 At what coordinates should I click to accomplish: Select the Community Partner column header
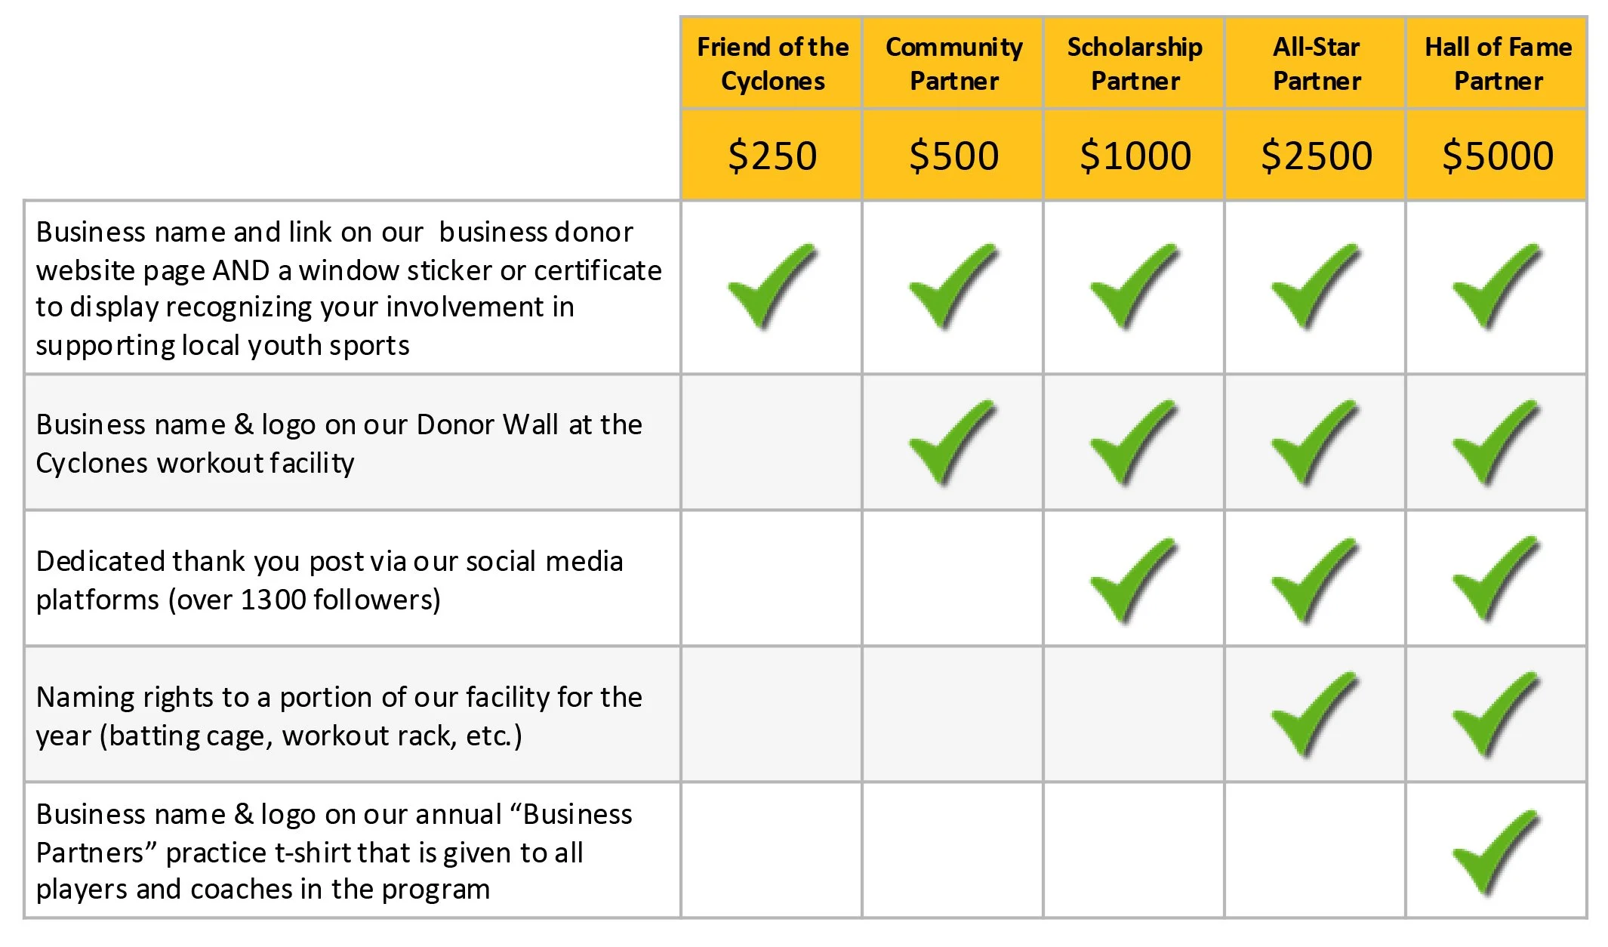pyautogui.click(x=953, y=63)
